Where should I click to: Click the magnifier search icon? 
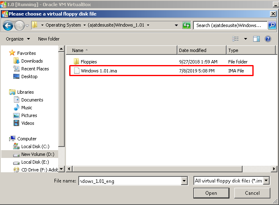[x=272, y=25]
